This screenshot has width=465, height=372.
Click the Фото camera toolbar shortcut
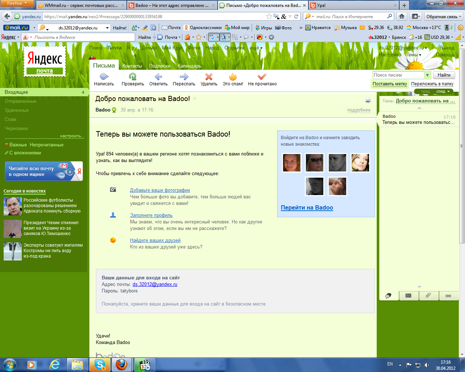pos(283,28)
